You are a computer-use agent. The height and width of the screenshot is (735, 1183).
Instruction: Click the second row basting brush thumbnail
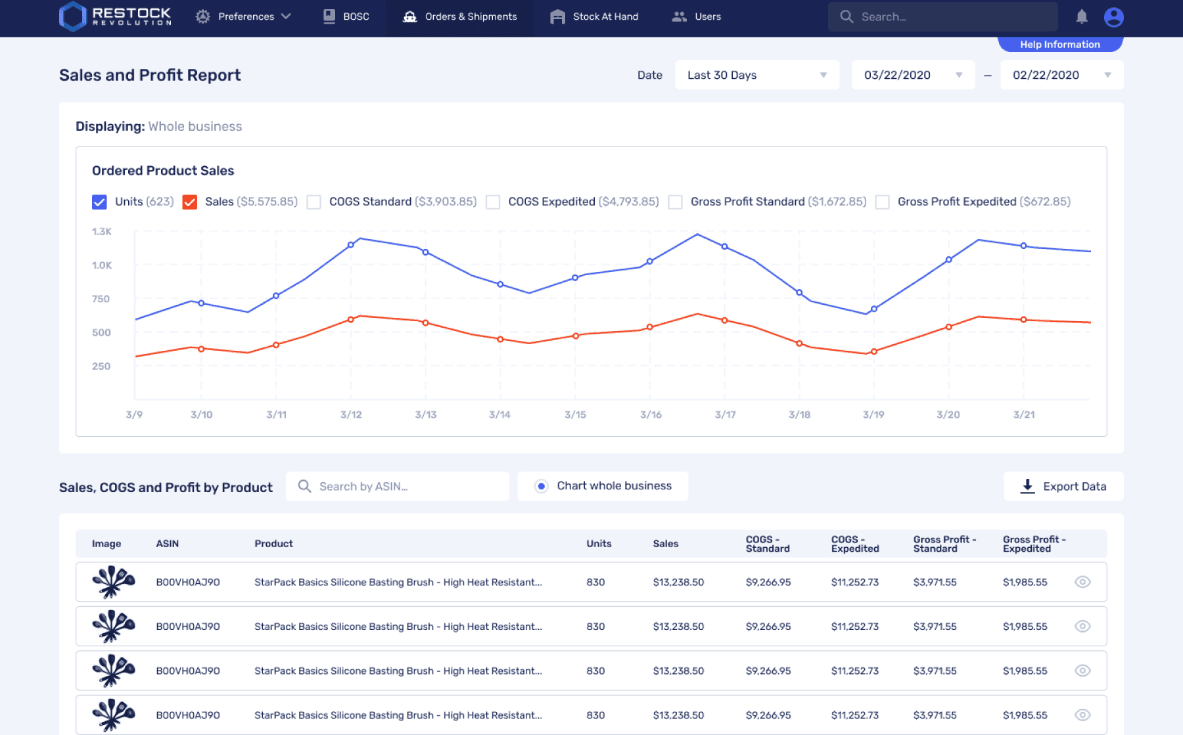[113, 627]
